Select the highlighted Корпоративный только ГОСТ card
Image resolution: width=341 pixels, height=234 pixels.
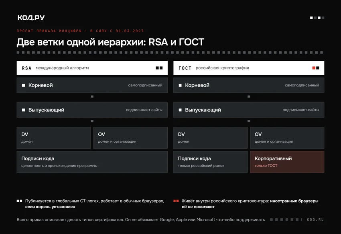pyautogui.click(x=287, y=162)
